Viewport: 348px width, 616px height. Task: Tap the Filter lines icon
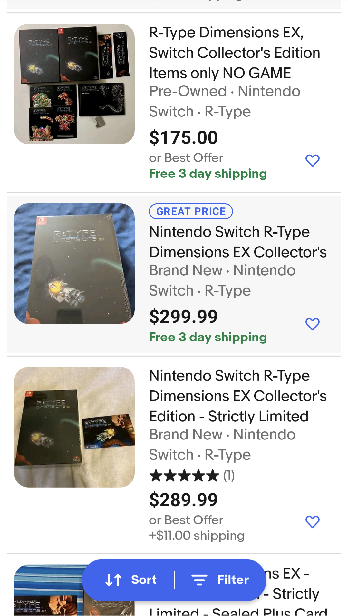pos(199,580)
